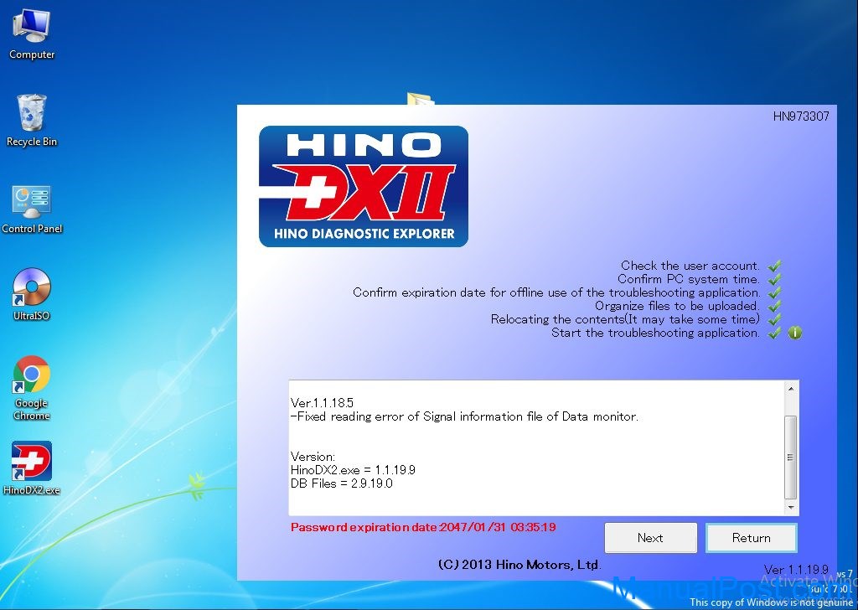The image size is (858, 610).
Task: Click the 'Ver 1.1.19.9' label below Return
Action: 796,570
